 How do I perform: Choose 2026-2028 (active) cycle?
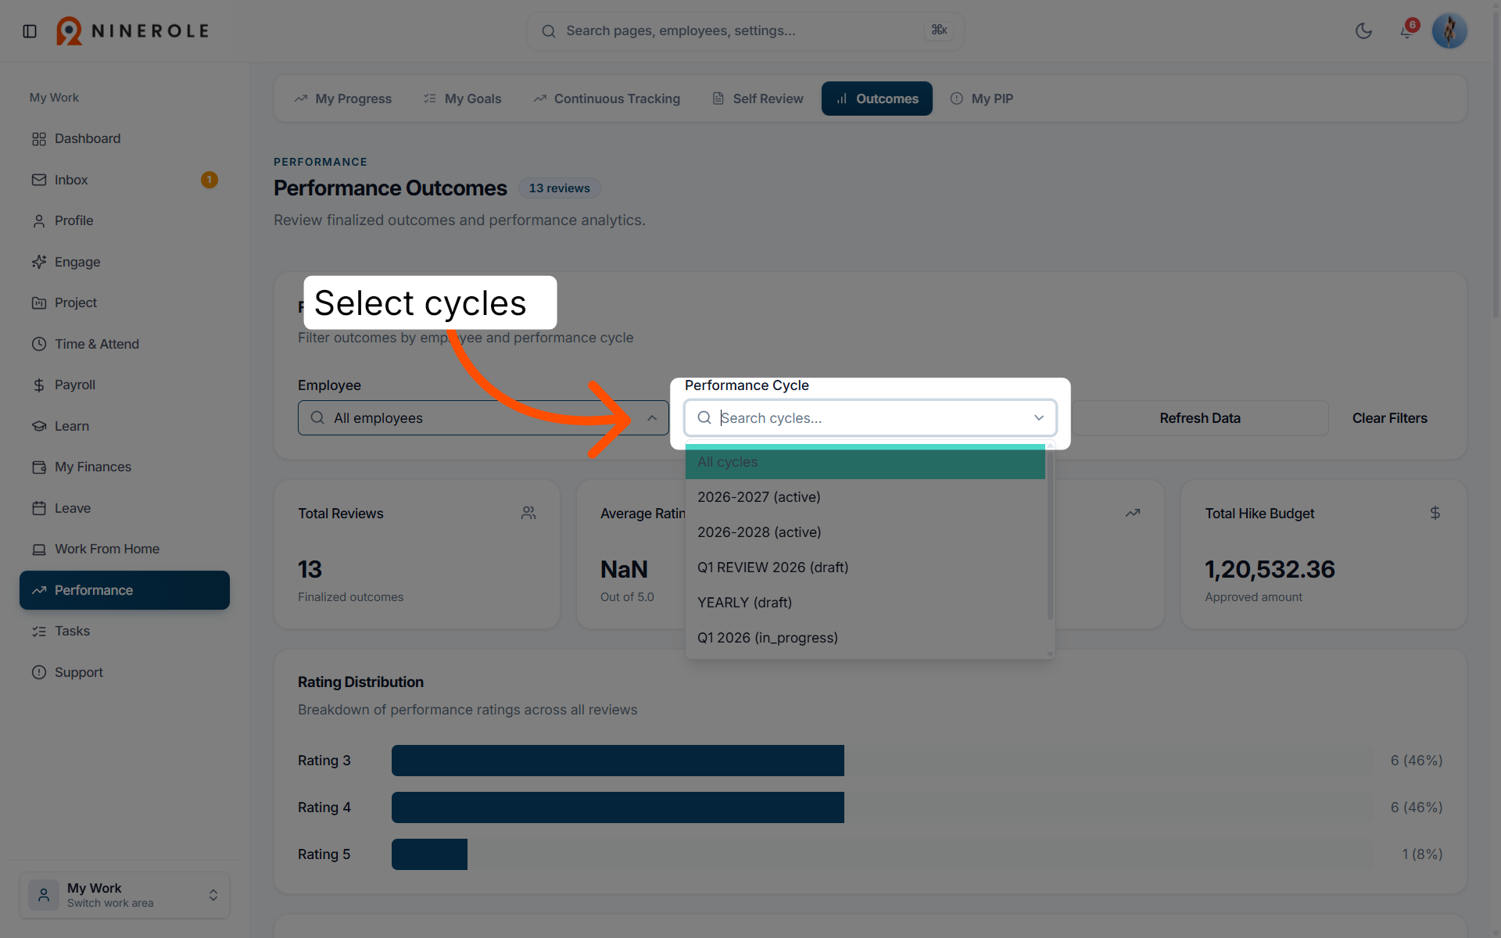865,532
